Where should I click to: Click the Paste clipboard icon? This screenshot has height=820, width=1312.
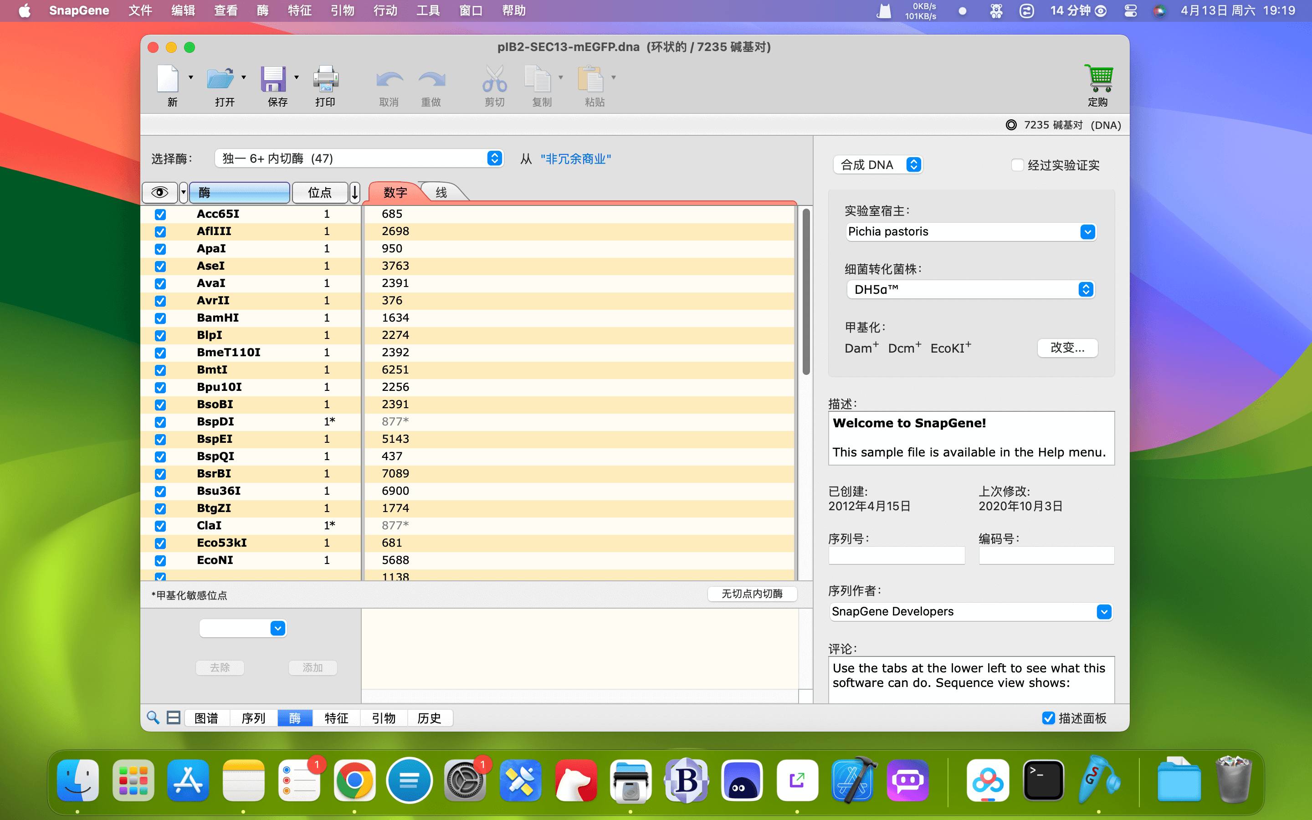tap(590, 79)
